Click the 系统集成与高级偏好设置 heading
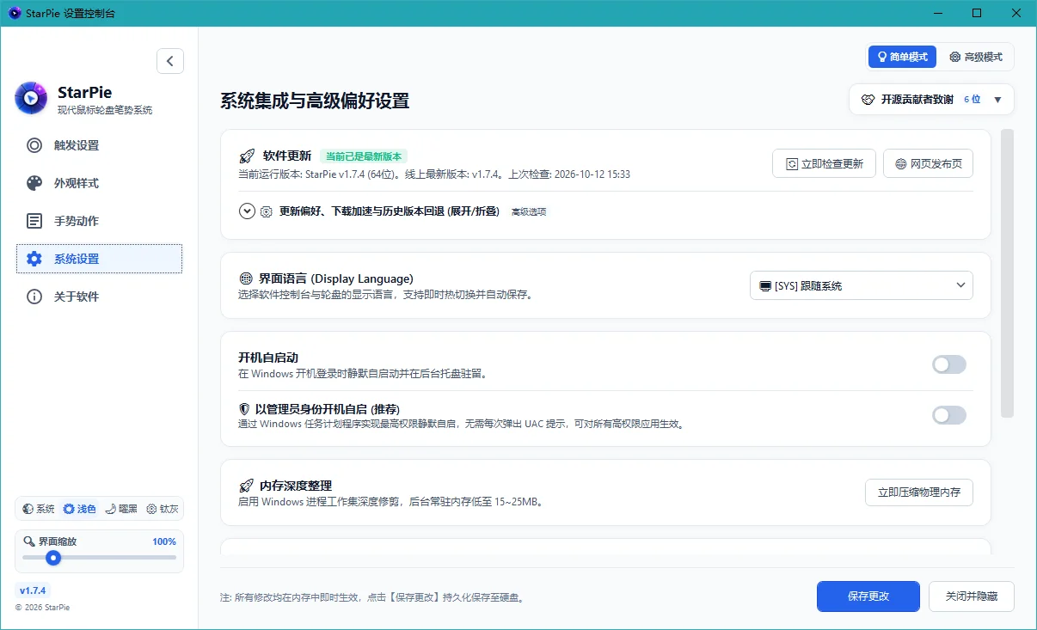This screenshot has width=1037, height=630. (x=315, y=101)
